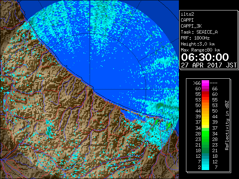Click the radar site where the crosshair lines meet
The image size is (239, 179).
point(90,89)
